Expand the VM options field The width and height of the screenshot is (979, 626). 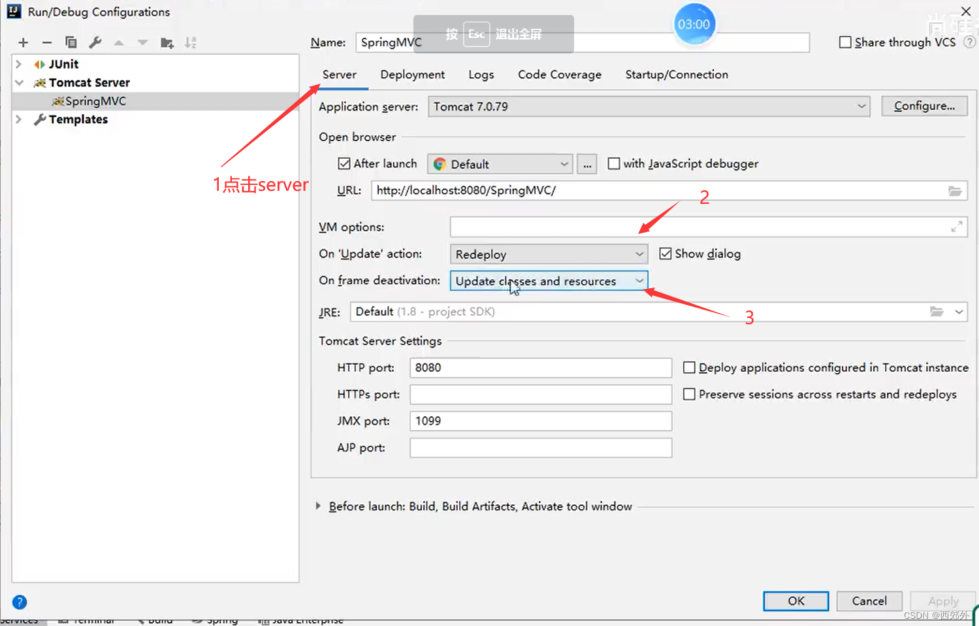click(x=957, y=227)
